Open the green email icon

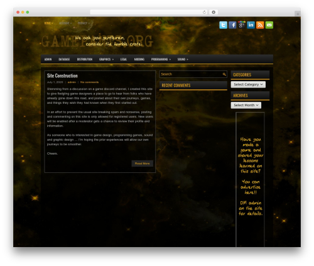pyautogui.click(x=269, y=25)
